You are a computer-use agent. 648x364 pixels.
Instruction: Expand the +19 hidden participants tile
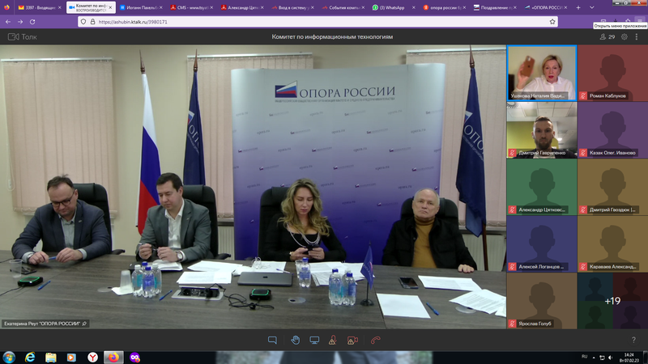pyautogui.click(x=612, y=301)
